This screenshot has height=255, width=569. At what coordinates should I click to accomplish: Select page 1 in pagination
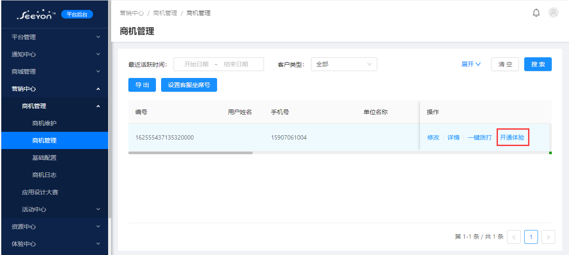pos(531,237)
